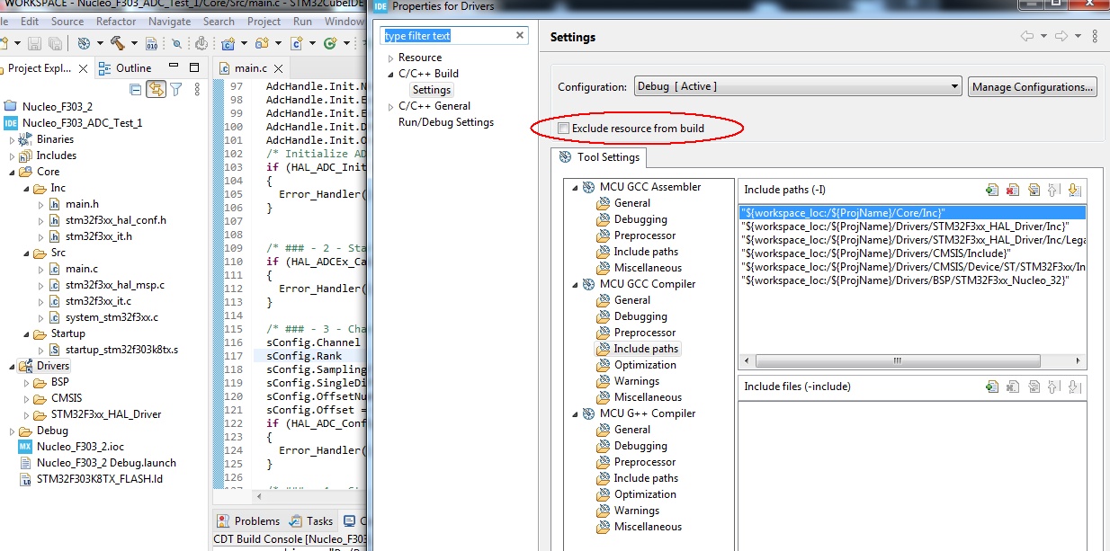
Task: Click the Manage Configurations button
Action: click(x=1032, y=85)
